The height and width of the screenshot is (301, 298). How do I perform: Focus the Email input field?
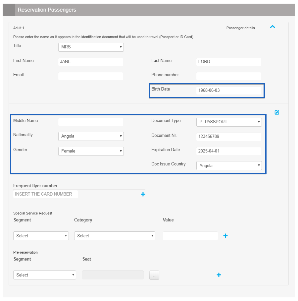coord(91,76)
